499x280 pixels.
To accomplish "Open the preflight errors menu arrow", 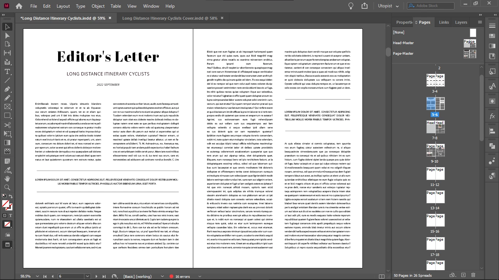I will click(x=200, y=277).
